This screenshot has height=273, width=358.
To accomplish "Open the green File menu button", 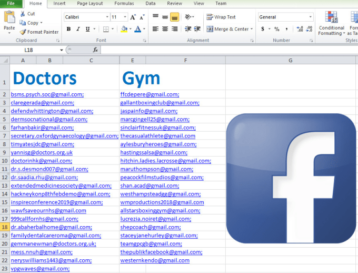I will click(11, 3).
